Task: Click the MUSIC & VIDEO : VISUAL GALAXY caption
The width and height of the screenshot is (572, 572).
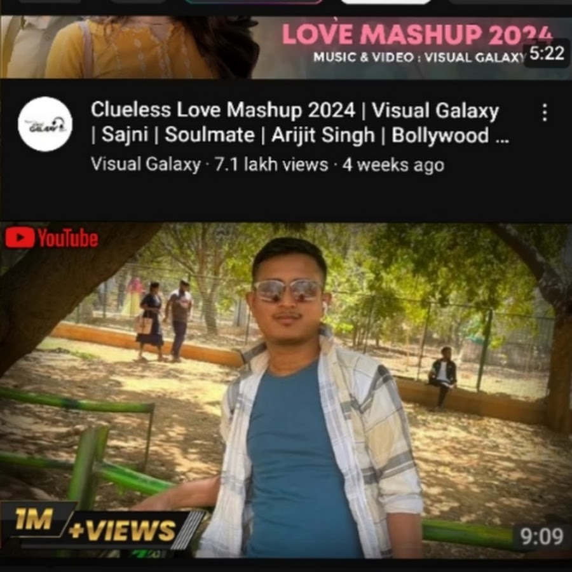Action: coord(418,58)
